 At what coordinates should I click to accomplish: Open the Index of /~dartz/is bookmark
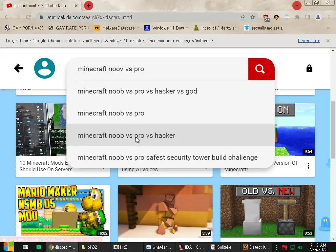(216, 28)
